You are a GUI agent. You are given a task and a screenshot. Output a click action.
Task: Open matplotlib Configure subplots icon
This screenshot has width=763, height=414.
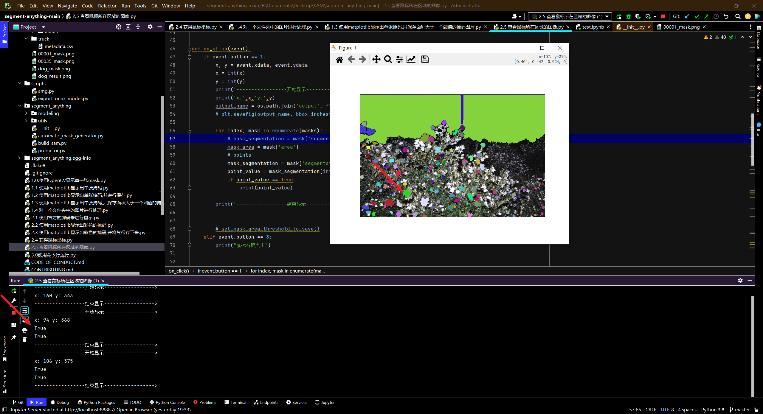click(x=399, y=59)
